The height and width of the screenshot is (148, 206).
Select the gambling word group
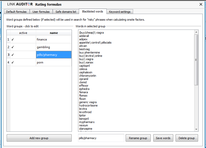54,47
